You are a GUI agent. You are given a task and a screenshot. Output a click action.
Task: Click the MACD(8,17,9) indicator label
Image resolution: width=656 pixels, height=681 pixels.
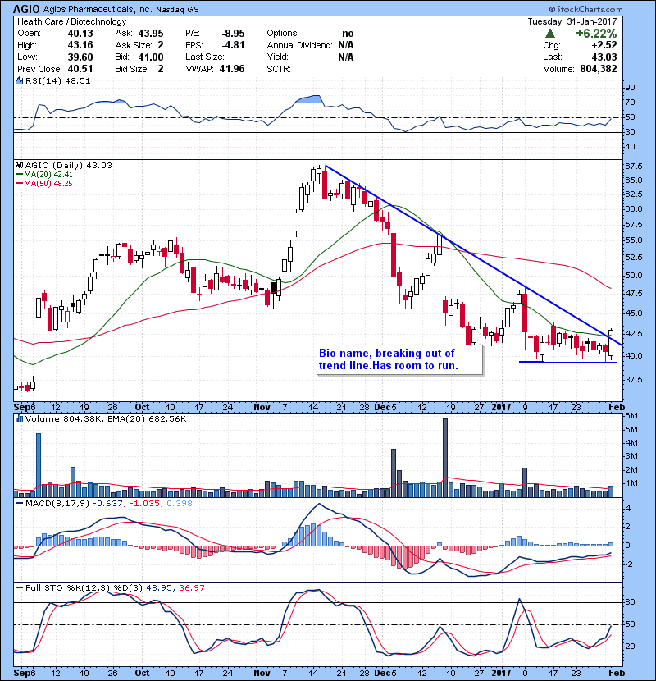(x=57, y=504)
